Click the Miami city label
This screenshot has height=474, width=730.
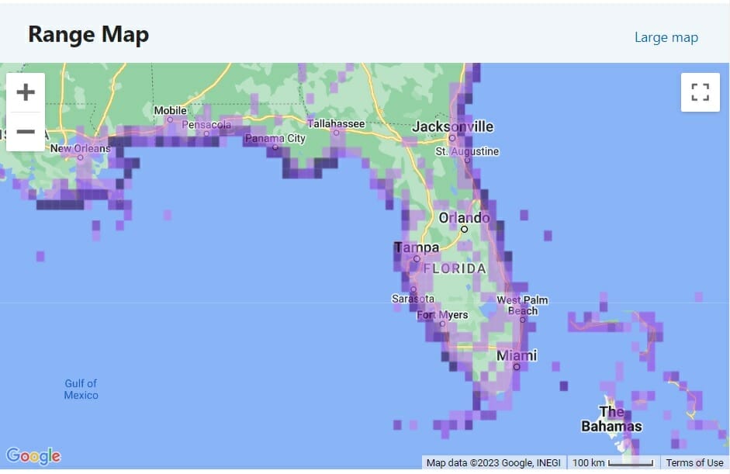[517, 356]
